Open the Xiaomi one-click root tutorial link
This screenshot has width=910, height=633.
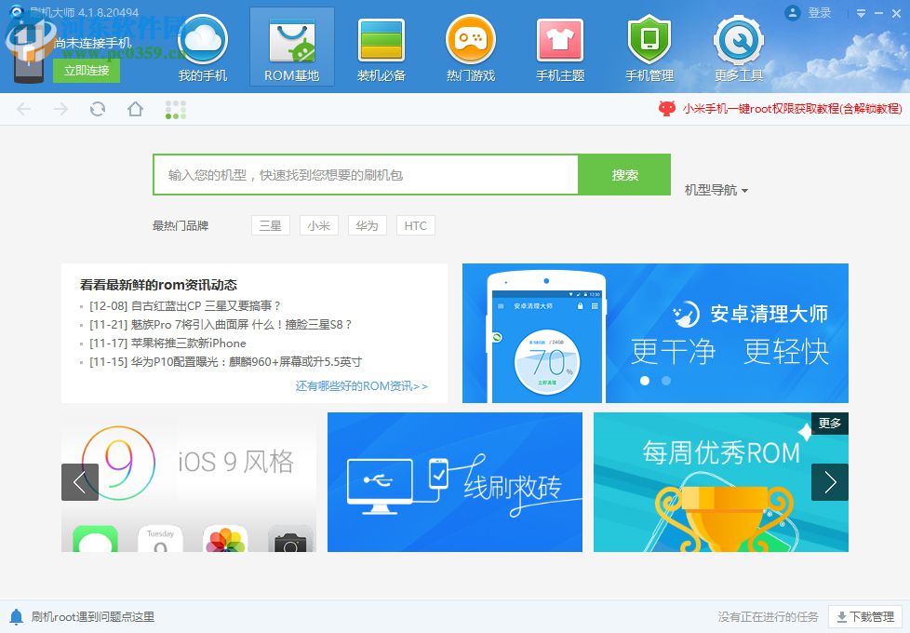click(794, 109)
